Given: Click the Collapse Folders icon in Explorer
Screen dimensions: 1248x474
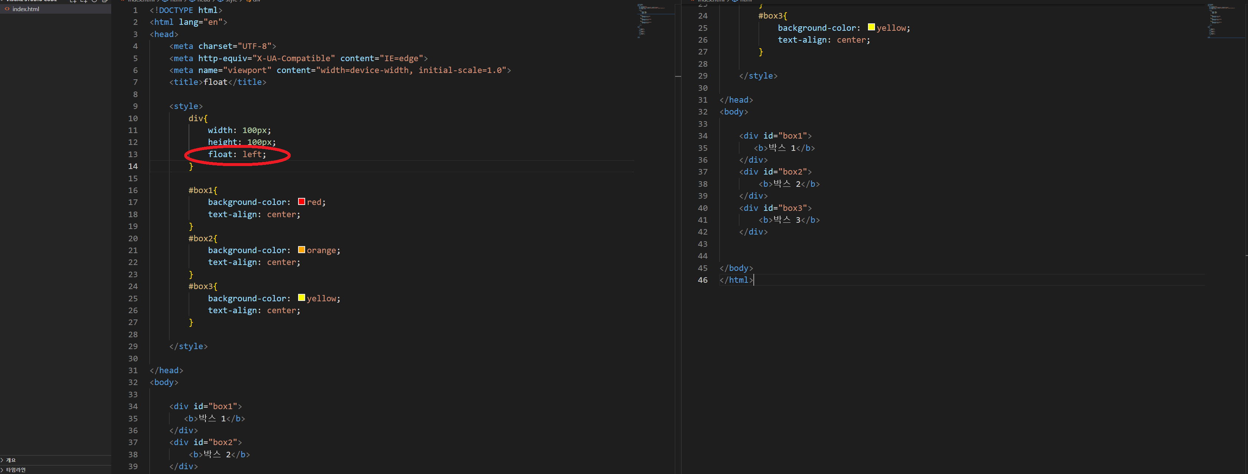Looking at the screenshot, I should point(105,1).
